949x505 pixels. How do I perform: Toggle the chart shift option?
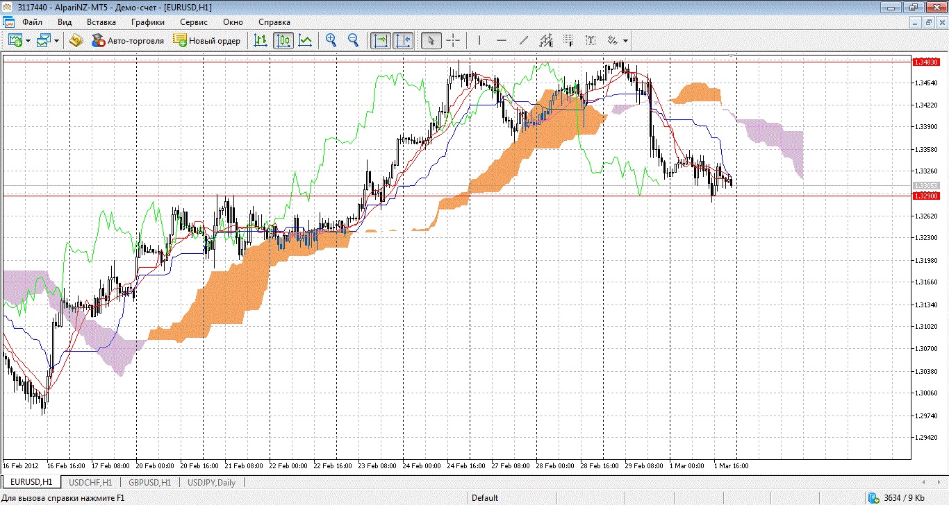tap(403, 40)
